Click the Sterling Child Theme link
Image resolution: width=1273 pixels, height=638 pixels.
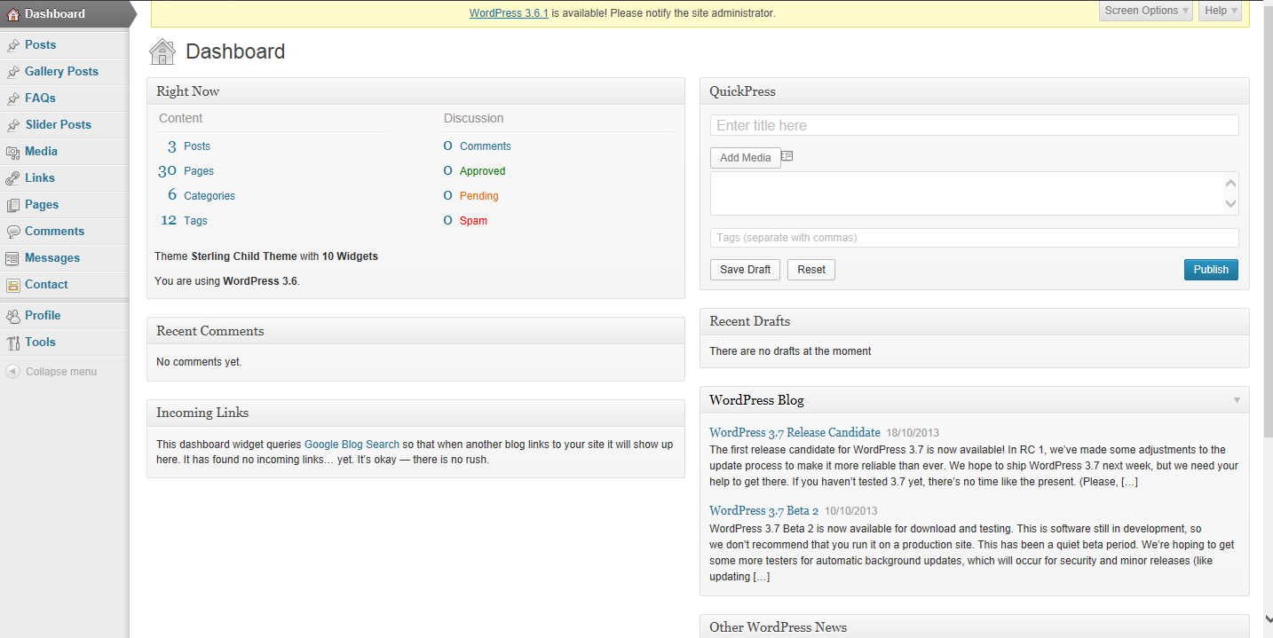244,256
